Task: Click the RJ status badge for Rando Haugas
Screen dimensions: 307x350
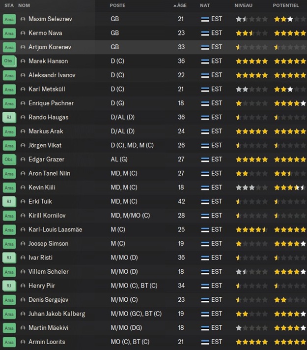Action: [x=9, y=117]
